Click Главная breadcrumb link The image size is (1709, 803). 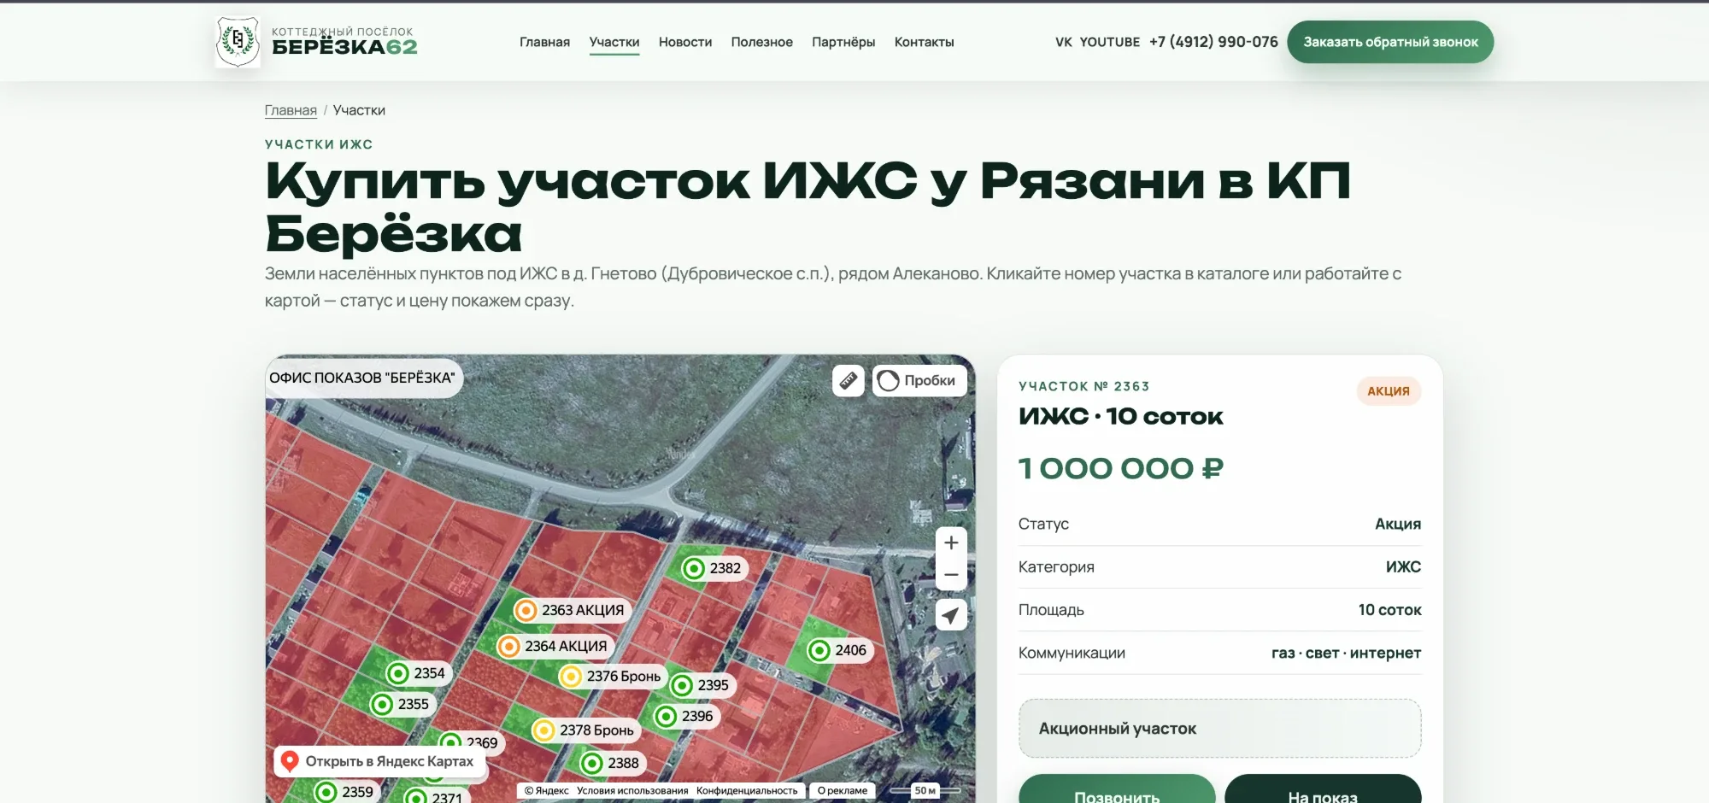291,110
